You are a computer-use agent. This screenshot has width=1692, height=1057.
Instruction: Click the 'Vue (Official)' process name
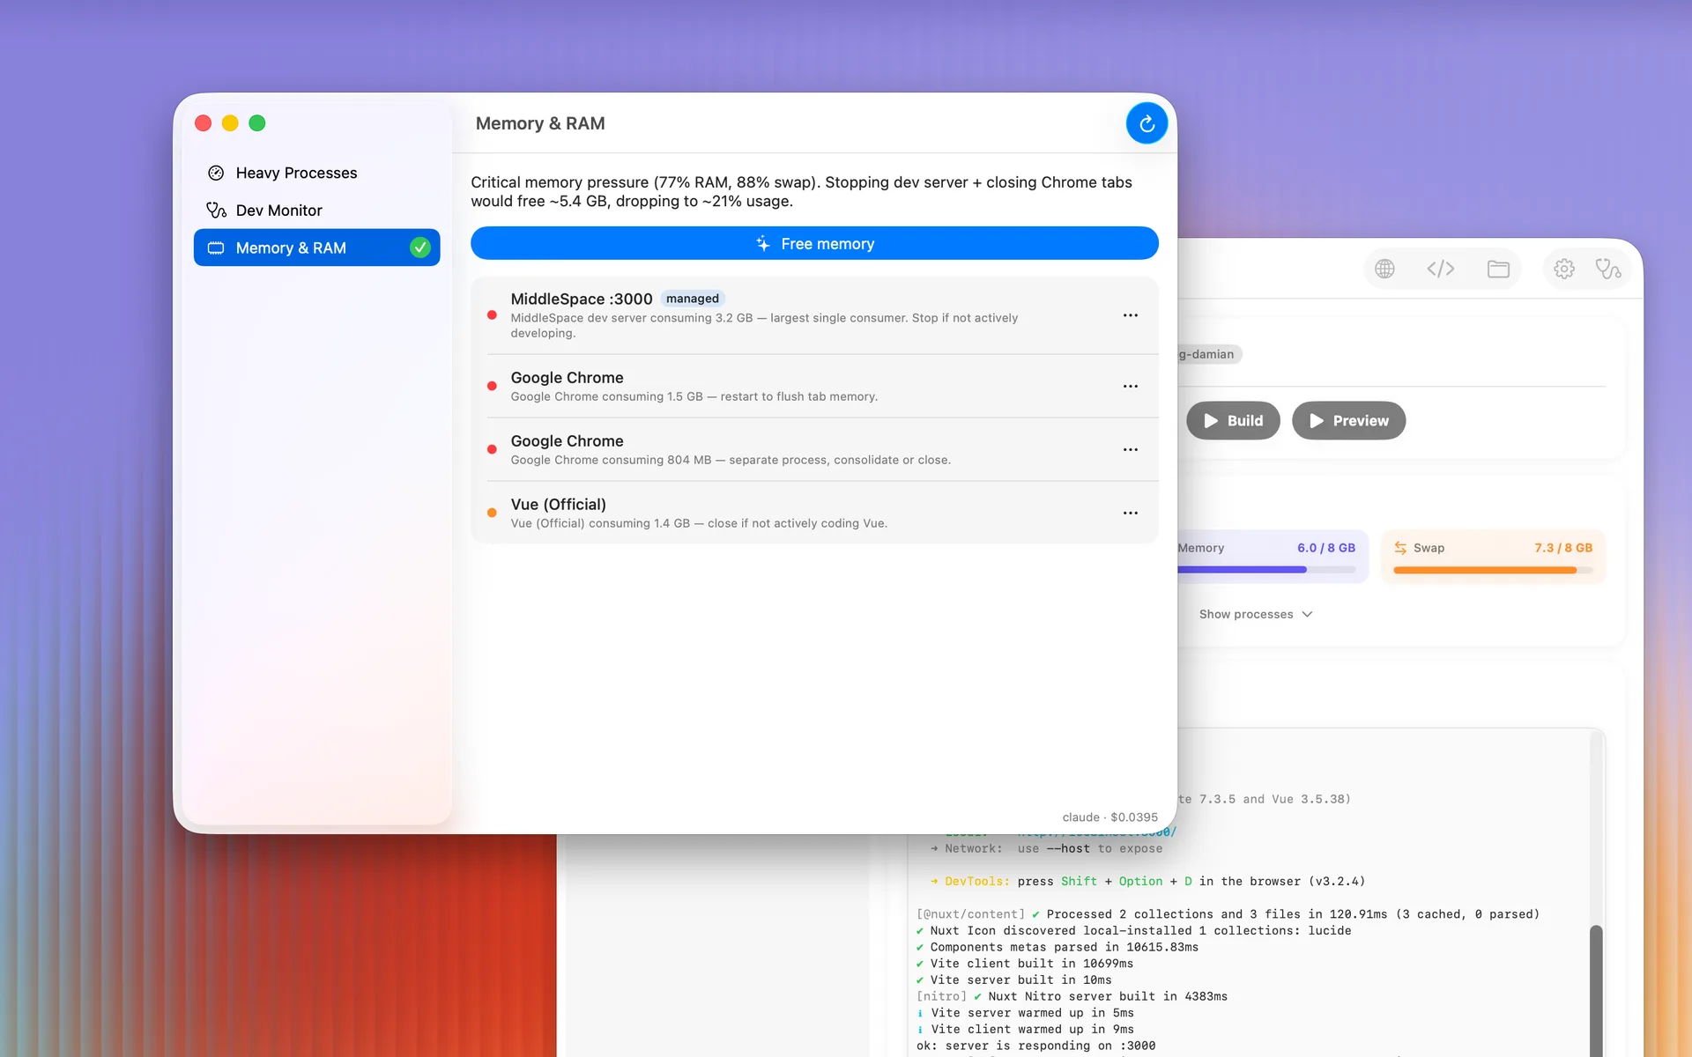[559, 504]
